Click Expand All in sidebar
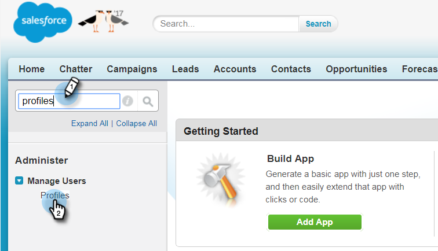Image resolution: width=438 pixels, height=251 pixels. tap(90, 123)
